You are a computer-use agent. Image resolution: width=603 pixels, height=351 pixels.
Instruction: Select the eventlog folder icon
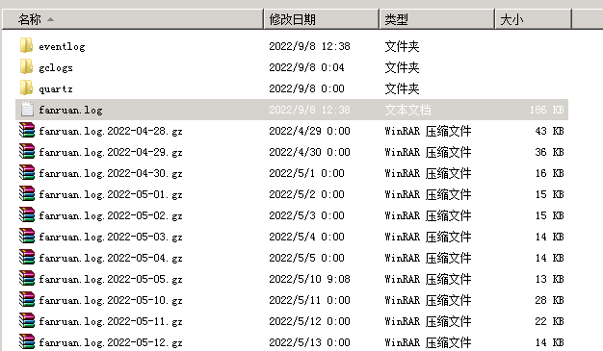(26, 46)
